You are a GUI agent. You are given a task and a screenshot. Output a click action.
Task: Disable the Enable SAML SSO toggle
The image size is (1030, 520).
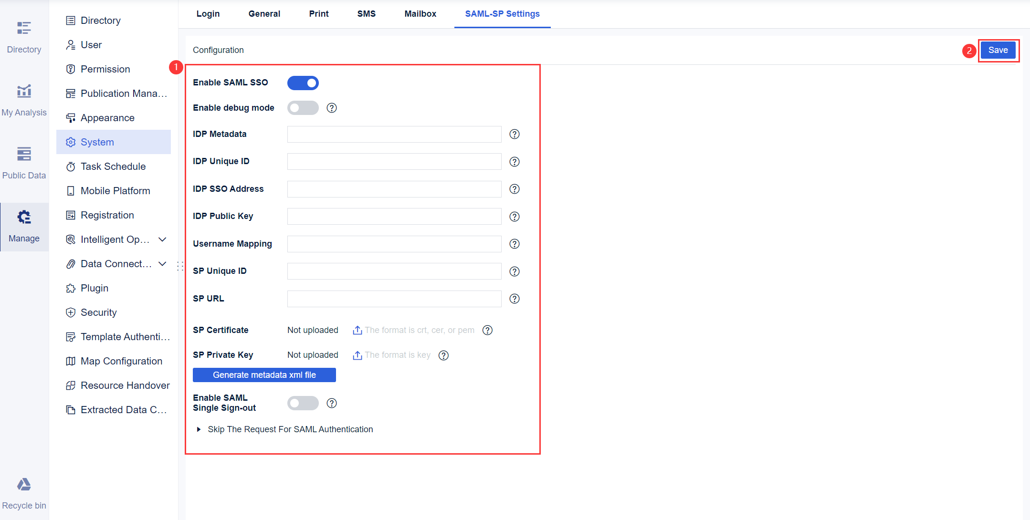303,83
